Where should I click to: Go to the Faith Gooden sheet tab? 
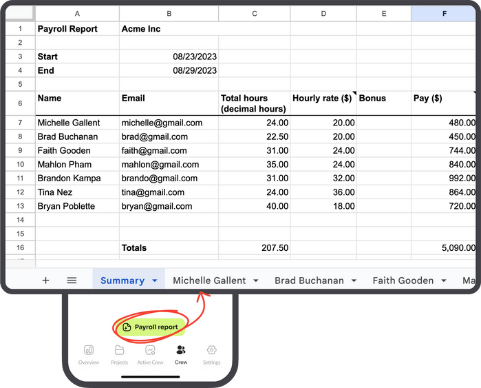[x=403, y=280]
